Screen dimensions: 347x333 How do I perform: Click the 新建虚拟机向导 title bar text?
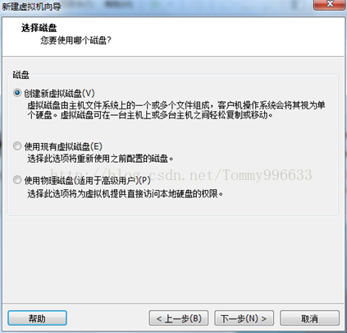pyautogui.click(x=31, y=6)
